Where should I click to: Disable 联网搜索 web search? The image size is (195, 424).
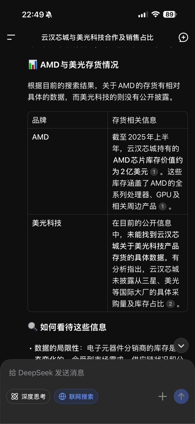(x=76, y=396)
